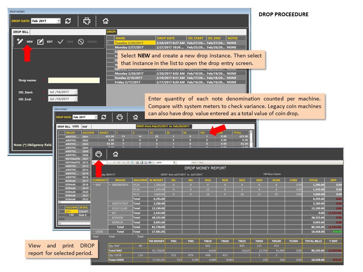Click the printer icon in second Drop Money window

click(120, 117)
